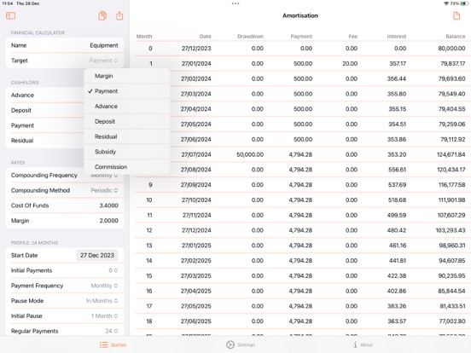Choose Margin from the Target menu
The image size is (471, 353).
coord(127,76)
